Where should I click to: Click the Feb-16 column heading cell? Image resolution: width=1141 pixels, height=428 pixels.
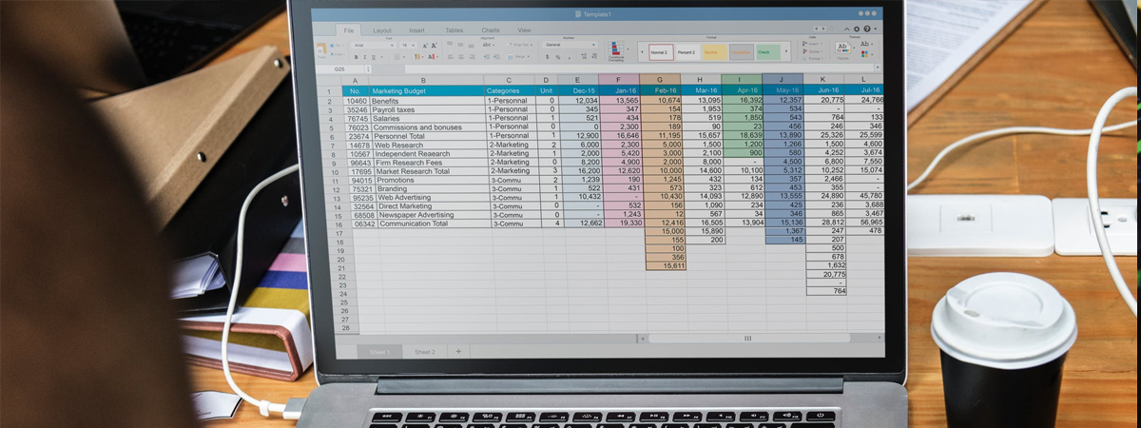click(x=660, y=91)
